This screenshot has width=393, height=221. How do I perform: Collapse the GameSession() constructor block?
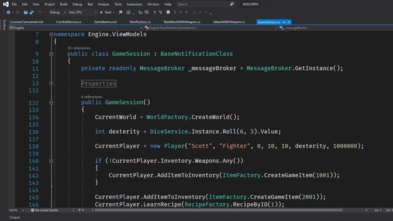[x=51, y=103]
